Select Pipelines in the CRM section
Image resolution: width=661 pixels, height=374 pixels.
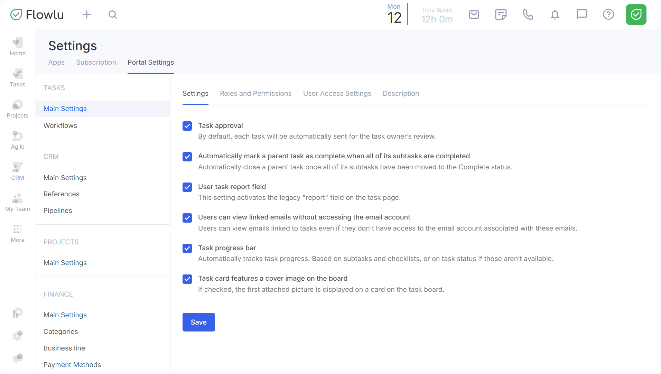coord(58,211)
